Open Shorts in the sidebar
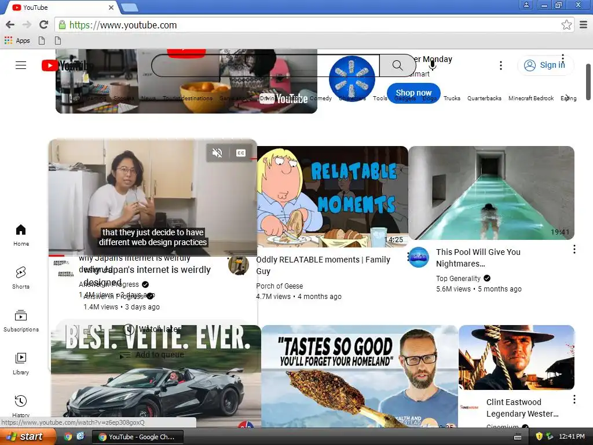The width and height of the screenshot is (593, 445). pos(21,278)
